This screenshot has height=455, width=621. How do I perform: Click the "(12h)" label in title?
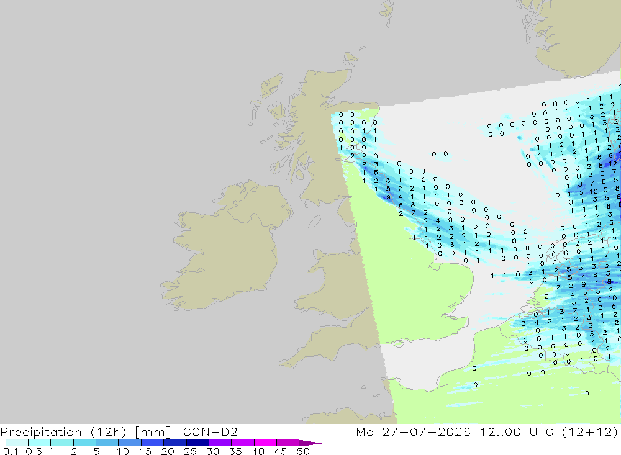click(109, 432)
